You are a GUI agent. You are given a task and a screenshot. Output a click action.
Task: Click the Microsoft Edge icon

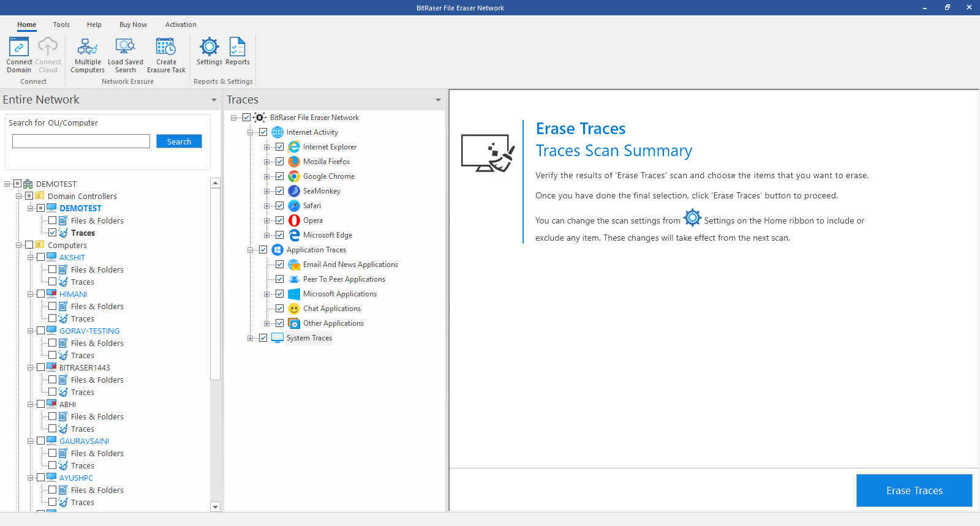point(294,235)
